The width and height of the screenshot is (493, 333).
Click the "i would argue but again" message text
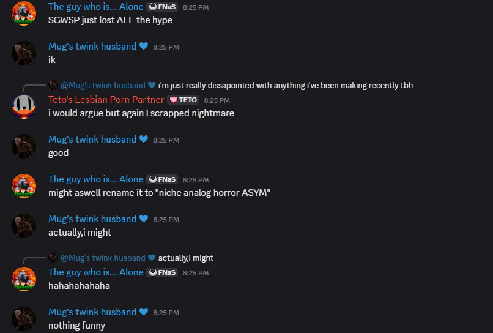click(141, 113)
